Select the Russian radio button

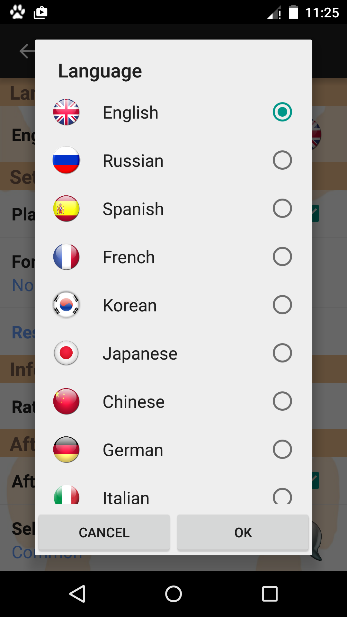(282, 160)
